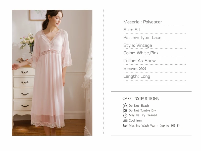Click the May Be Dry Cleaned label
The height and width of the screenshot is (151, 201).
(143, 115)
